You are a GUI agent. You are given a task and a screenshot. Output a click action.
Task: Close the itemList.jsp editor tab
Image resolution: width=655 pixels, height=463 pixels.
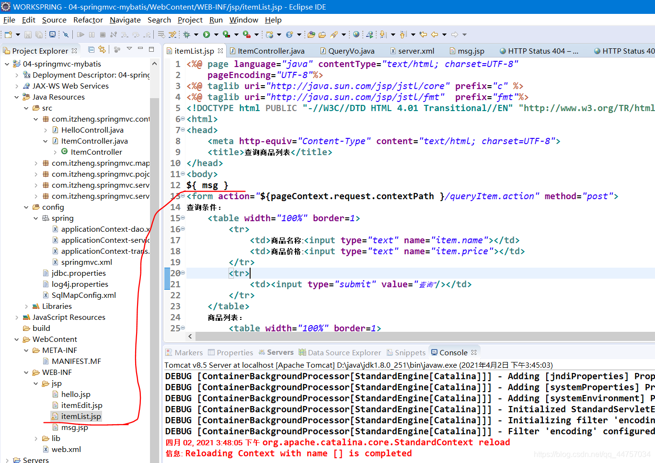220,51
